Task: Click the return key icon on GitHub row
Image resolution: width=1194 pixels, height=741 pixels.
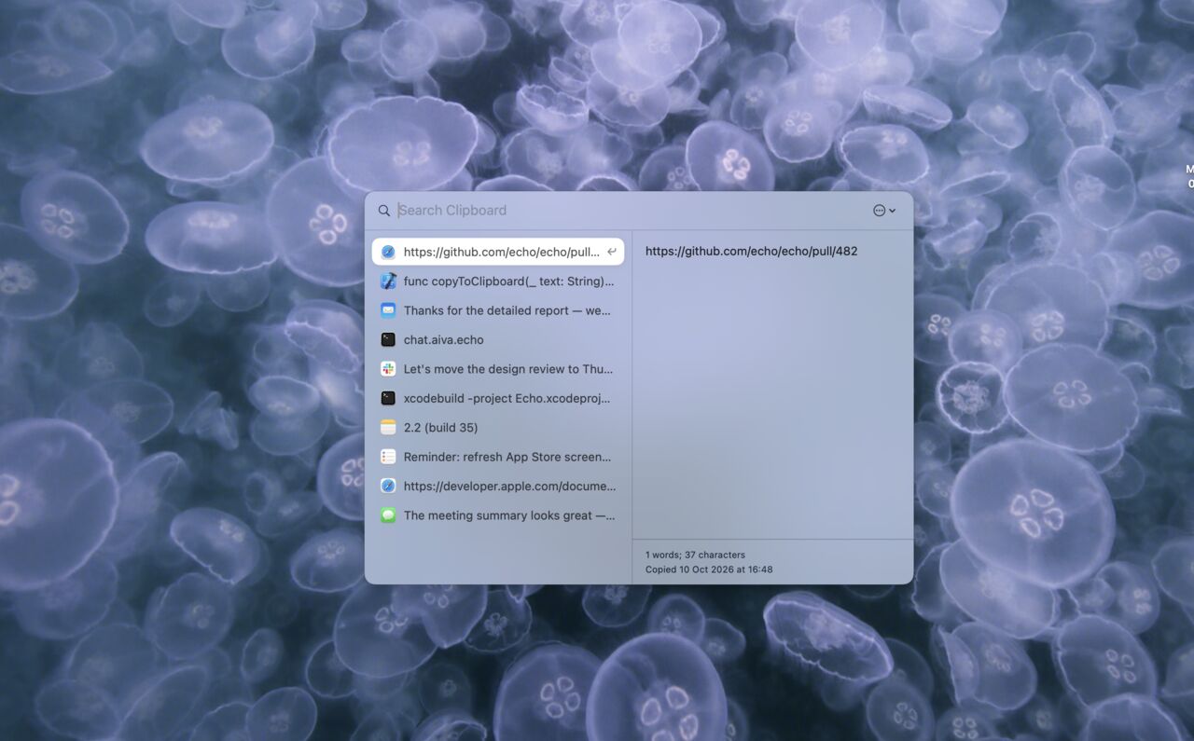Action: coord(612,252)
